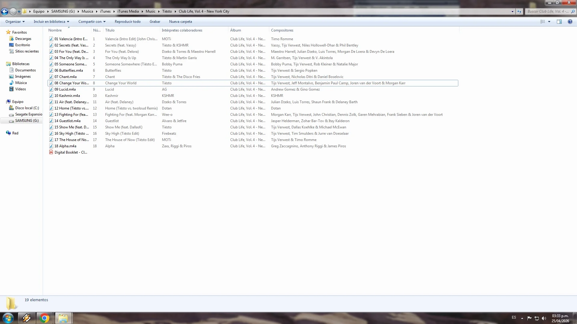
Task: Select Descargas in Favoritos sidebar
Action: (23, 39)
